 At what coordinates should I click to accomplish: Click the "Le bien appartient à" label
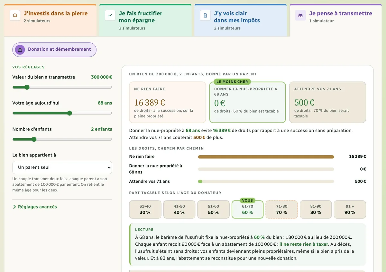pos(34,155)
